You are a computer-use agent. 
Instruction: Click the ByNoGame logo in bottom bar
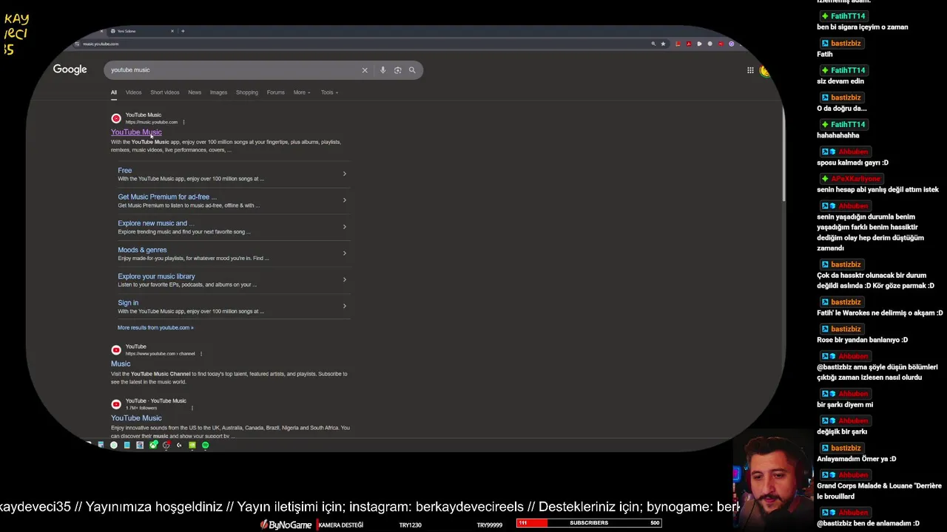click(286, 525)
